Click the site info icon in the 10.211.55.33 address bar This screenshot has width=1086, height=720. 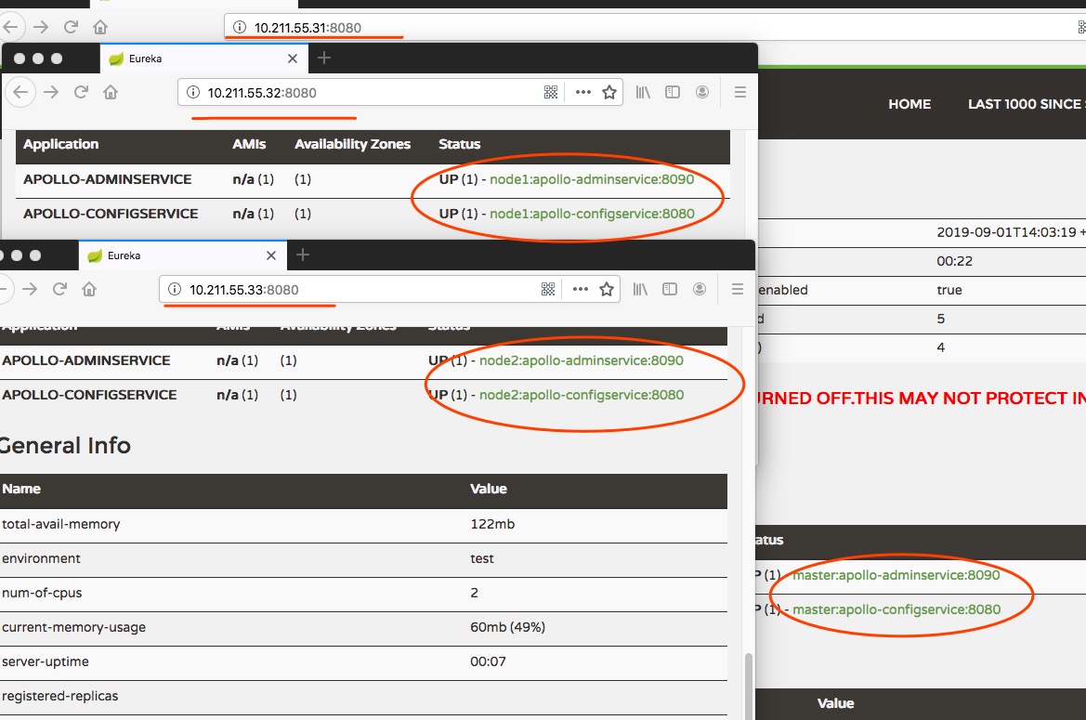pos(174,289)
